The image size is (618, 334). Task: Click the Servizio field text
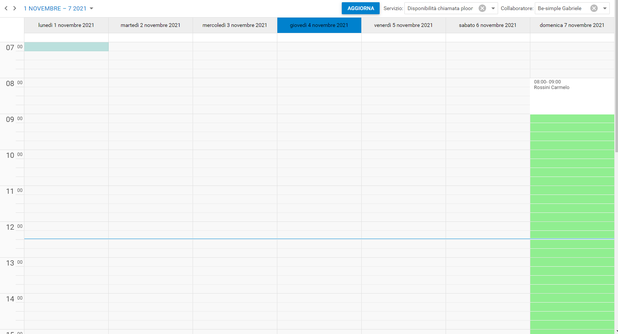click(x=440, y=8)
